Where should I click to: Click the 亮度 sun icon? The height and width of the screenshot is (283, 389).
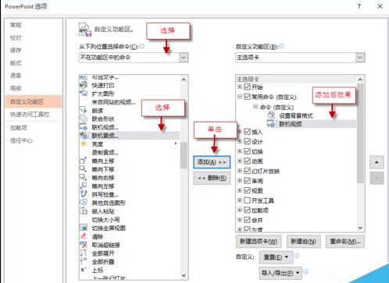[84, 143]
